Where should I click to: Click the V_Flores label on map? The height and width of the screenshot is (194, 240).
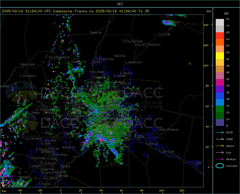point(44,184)
